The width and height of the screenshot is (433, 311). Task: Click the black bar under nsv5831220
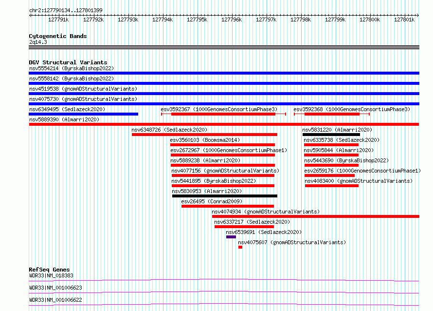pyautogui.click(x=331, y=135)
